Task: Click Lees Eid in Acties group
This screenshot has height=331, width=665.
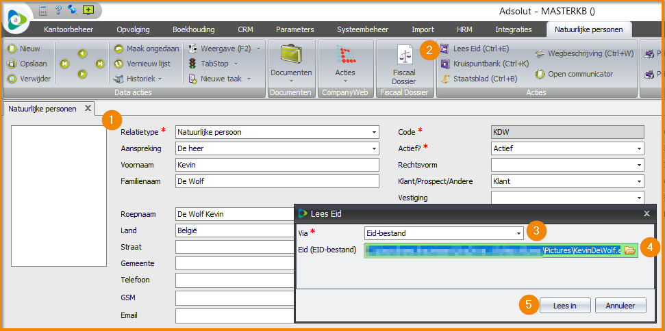Action: point(445,49)
